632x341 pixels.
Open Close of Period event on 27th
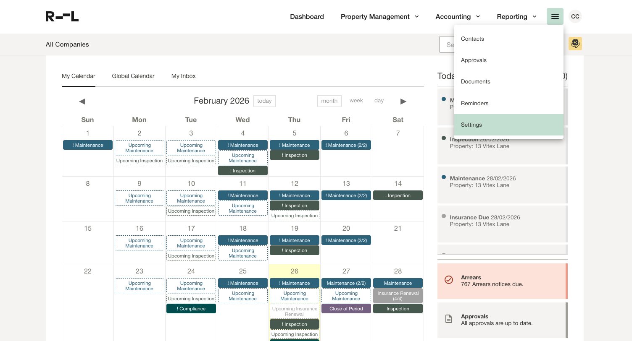(x=346, y=309)
